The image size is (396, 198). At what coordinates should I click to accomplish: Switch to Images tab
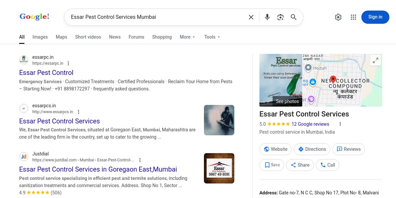40,37
